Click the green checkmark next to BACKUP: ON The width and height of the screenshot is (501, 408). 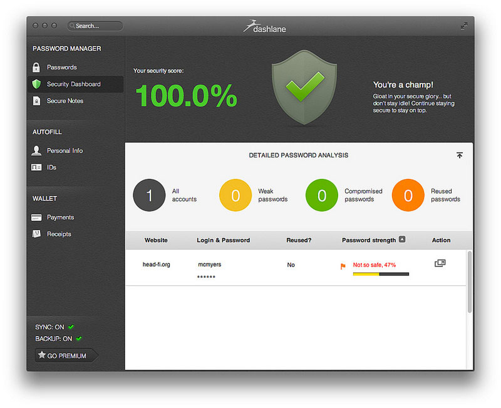(79, 339)
